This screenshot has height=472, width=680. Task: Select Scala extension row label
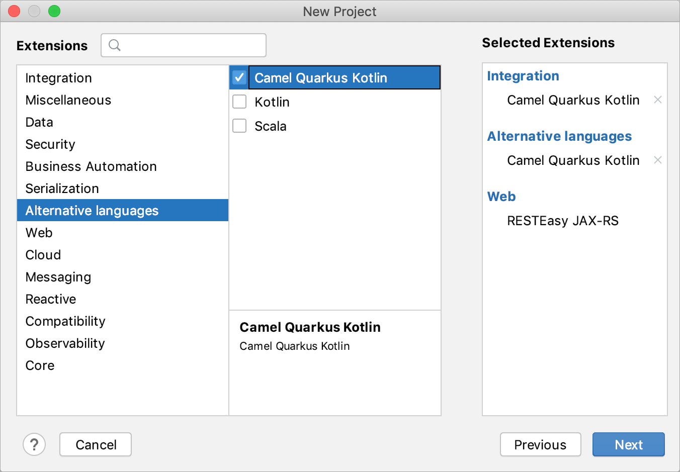(x=271, y=126)
